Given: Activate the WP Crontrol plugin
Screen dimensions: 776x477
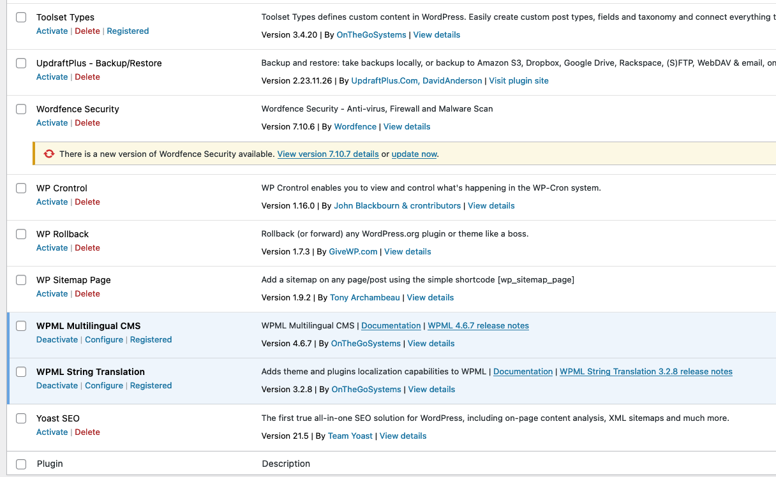Looking at the screenshot, I should (52, 202).
